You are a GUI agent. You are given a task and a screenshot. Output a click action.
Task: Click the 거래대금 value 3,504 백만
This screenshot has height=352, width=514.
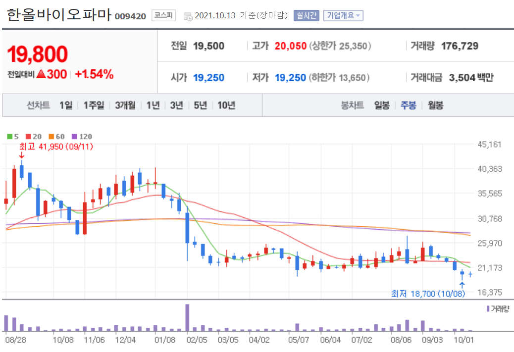[471, 78]
